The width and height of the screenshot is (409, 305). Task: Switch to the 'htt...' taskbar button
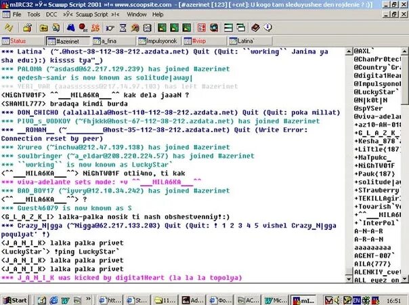(110, 300)
